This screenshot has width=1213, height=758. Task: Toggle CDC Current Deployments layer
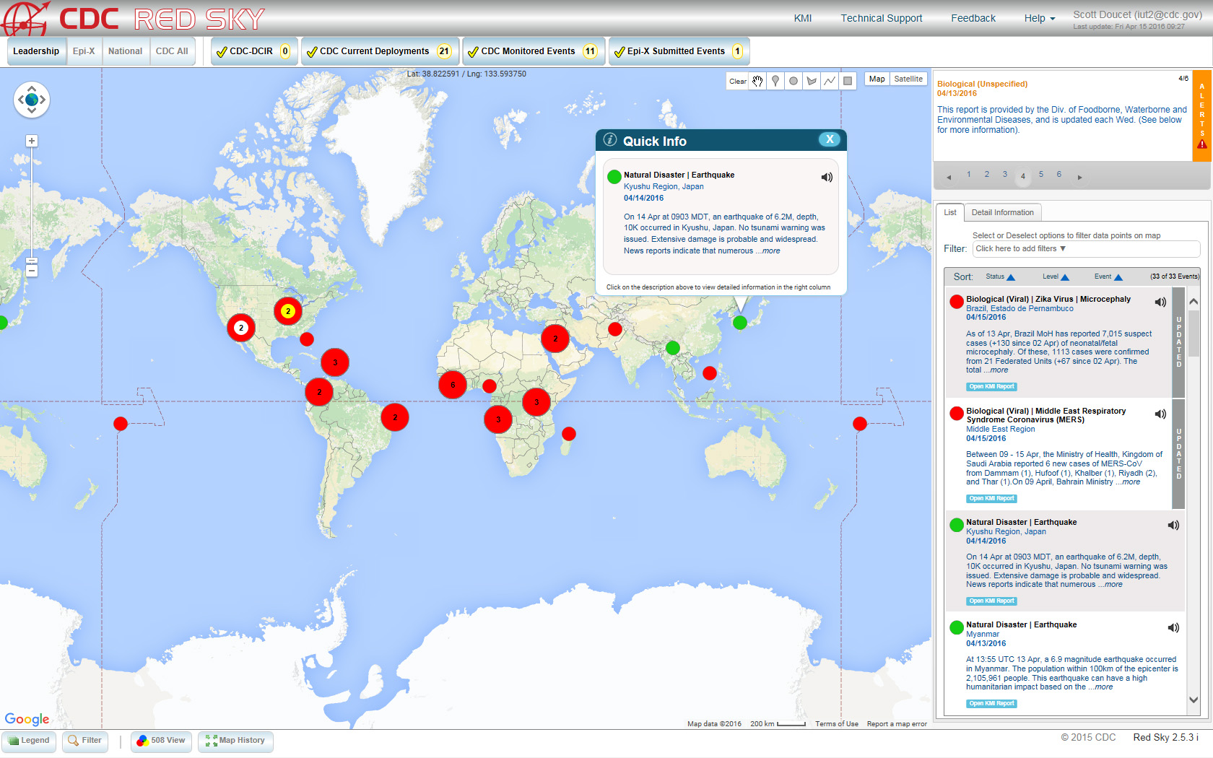(312, 52)
